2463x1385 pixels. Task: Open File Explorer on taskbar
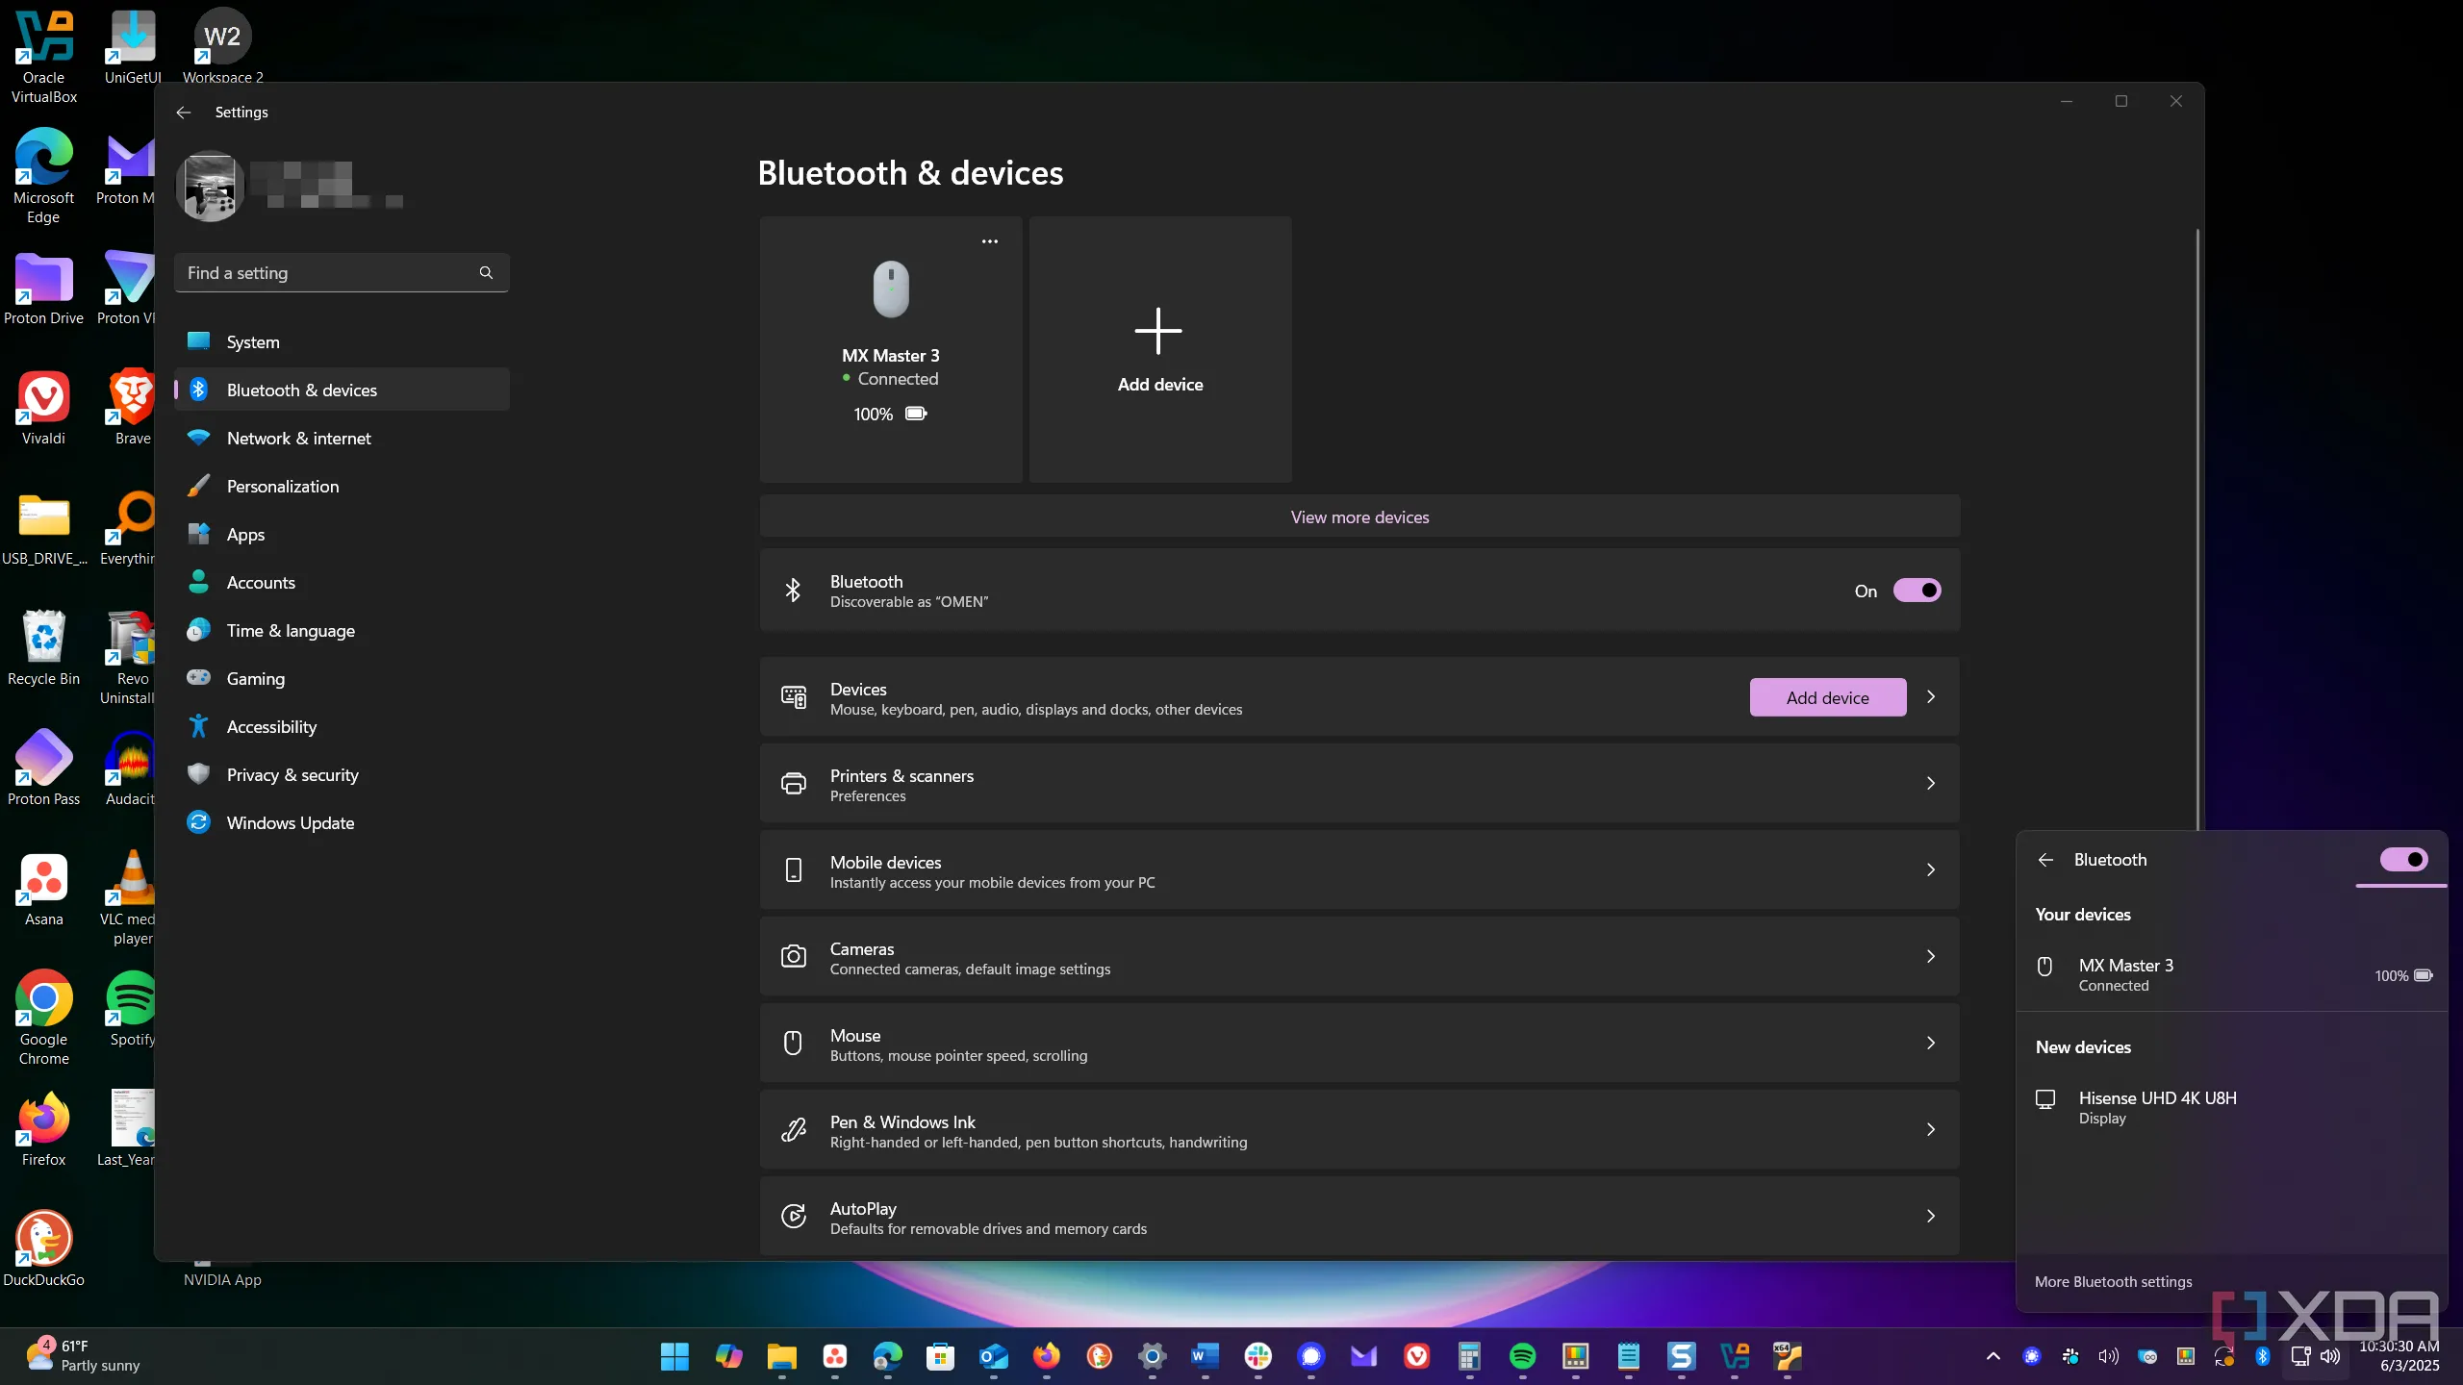pos(781,1356)
